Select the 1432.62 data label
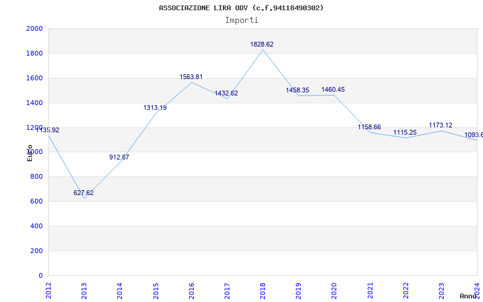The height and width of the screenshot is (302, 483). pos(226,94)
